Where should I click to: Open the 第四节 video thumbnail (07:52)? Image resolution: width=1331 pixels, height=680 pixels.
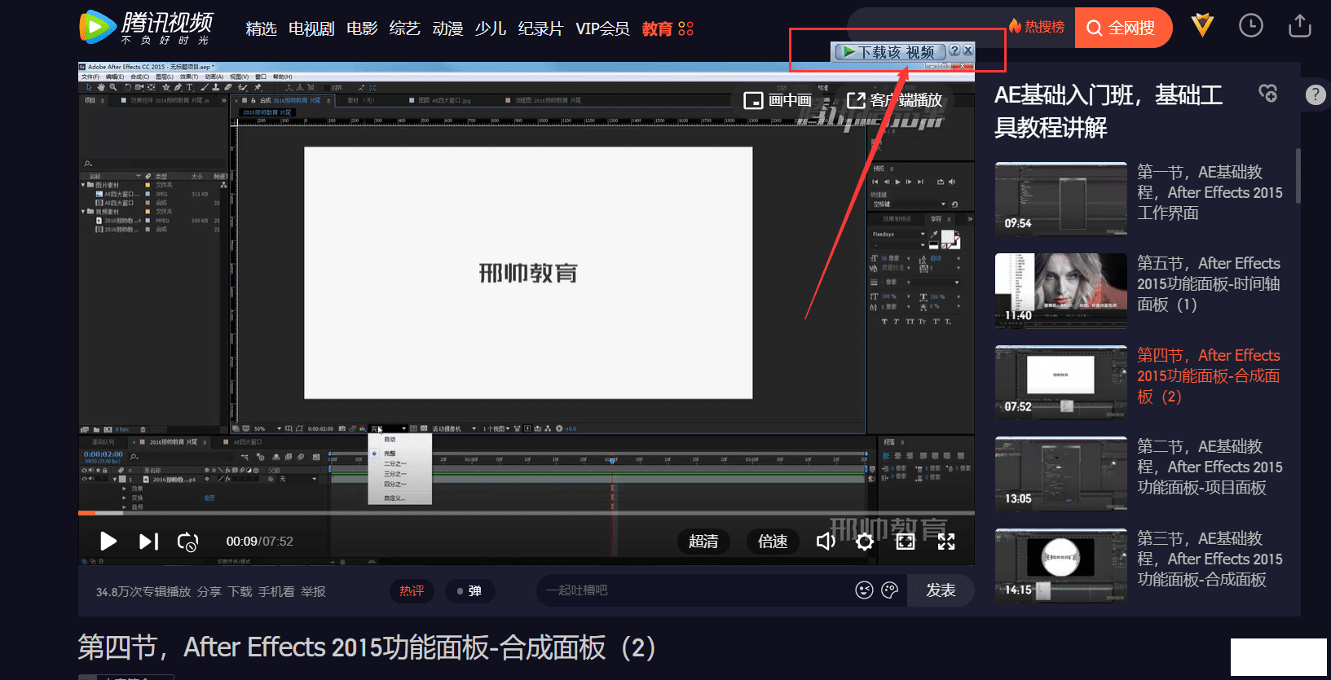tap(1061, 383)
